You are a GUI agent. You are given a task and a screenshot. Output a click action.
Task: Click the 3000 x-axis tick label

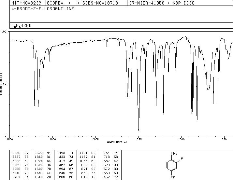52,139
